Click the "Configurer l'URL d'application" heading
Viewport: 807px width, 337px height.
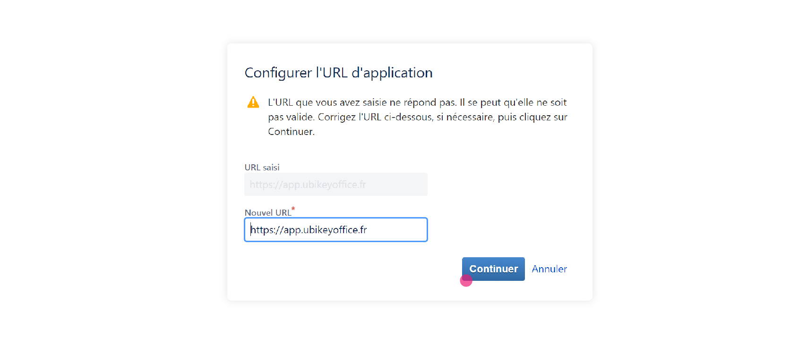click(x=338, y=73)
